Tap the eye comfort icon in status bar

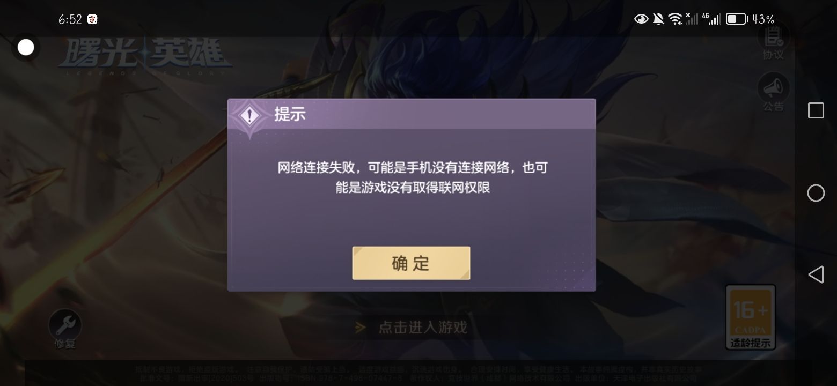point(641,19)
